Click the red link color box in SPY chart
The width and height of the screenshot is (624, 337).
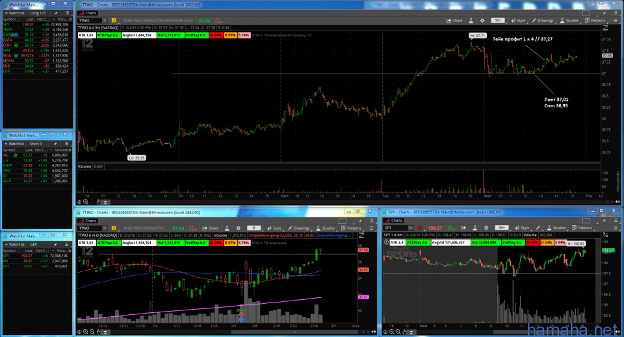tap(420, 228)
